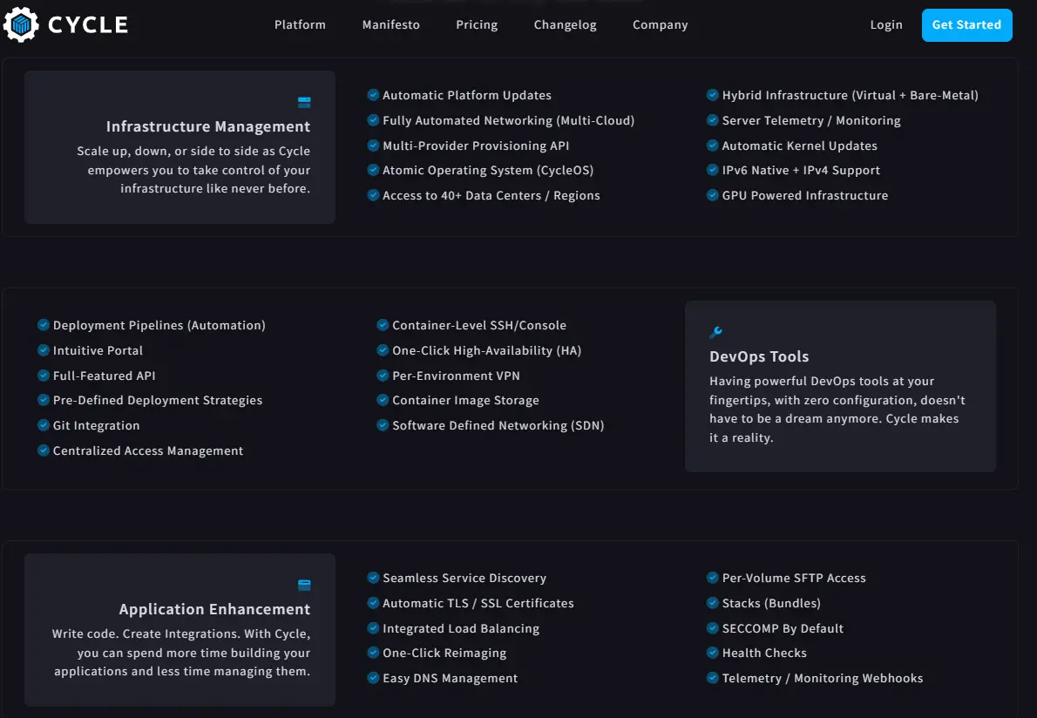Click checkmark icon beside Per-Volume SFTP Access

pyautogui.click(x=712, y=577)
